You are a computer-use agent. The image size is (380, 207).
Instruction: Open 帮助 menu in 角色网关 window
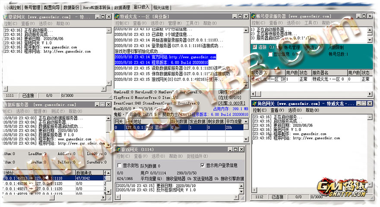click(x=312, y=110)
